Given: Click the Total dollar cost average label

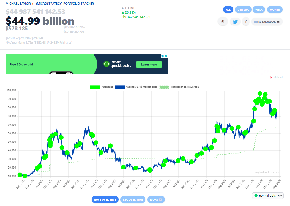Looking at the screenshot, I should click(185, 87).
